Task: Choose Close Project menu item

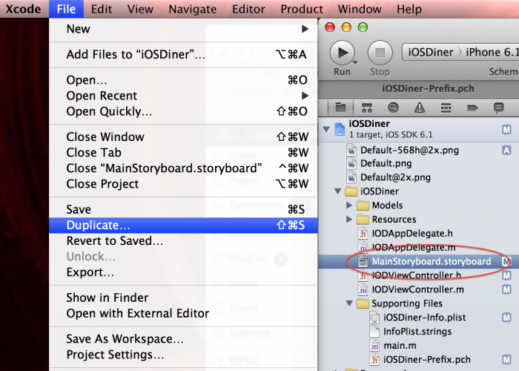Action: (x=183, y=184)
